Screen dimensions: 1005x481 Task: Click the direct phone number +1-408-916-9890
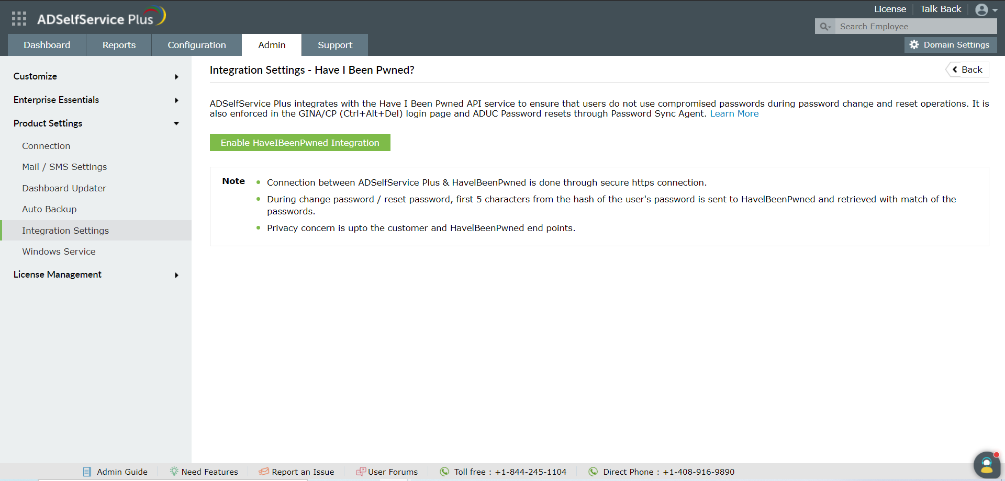coord(699,472)
